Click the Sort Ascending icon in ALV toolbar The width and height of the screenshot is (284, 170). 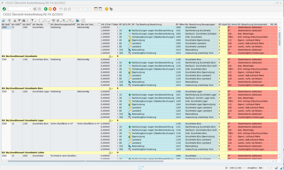15,20
